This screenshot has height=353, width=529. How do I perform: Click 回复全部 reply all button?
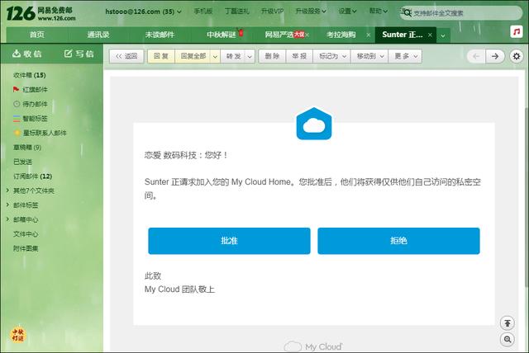click(193, 56)
